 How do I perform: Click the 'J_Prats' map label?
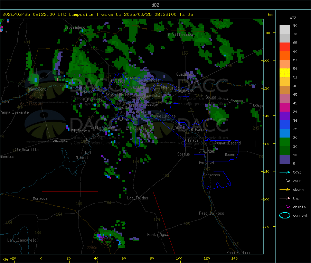[x=191, y=140]
